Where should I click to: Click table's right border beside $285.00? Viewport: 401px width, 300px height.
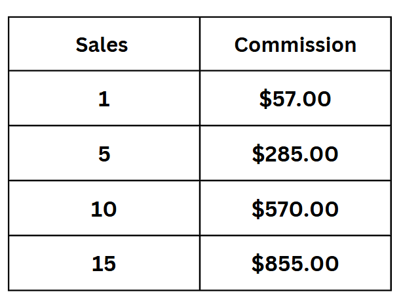coord(391,154)
